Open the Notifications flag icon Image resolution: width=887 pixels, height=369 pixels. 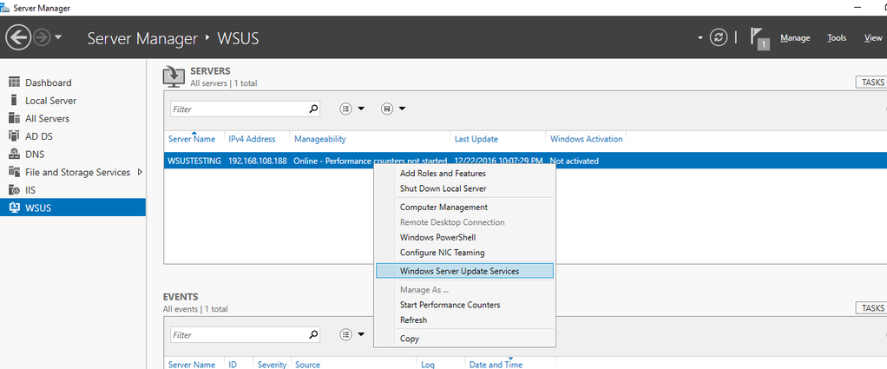(759, 38)
